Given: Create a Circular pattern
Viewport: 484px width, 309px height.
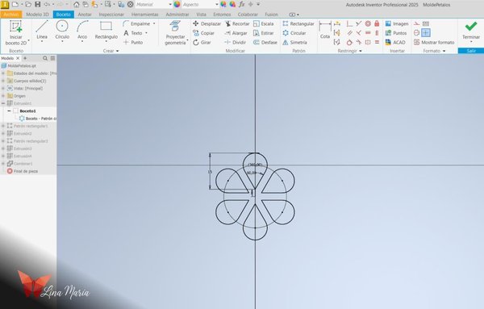Looking at the screenshot, I should point(294,33).
